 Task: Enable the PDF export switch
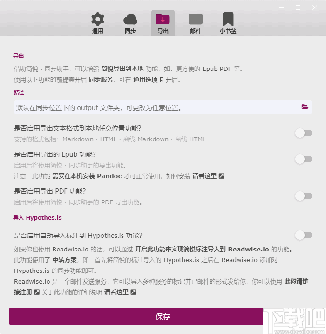point(304,196)
